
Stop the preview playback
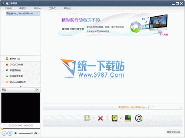coord(10,133)
